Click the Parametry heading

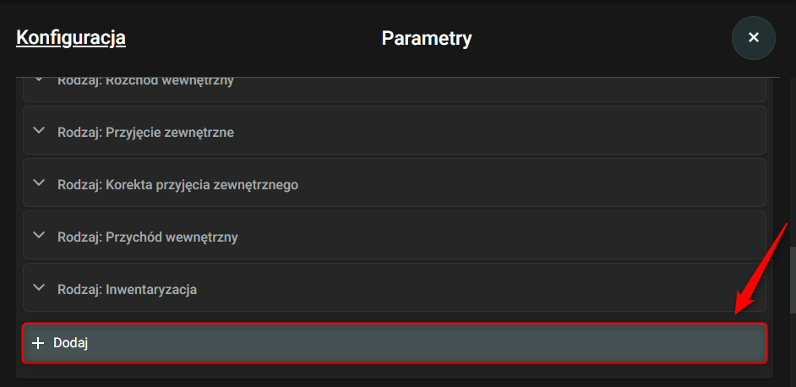(427, 39)
